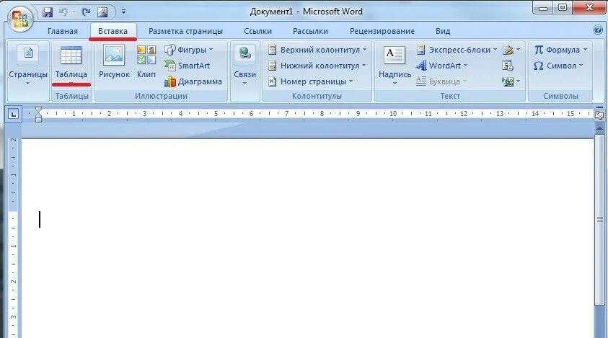The image size is (608, 338).
Task: Open Экспресс-блоки quick parts dropdown
Action: click(457, 50)
